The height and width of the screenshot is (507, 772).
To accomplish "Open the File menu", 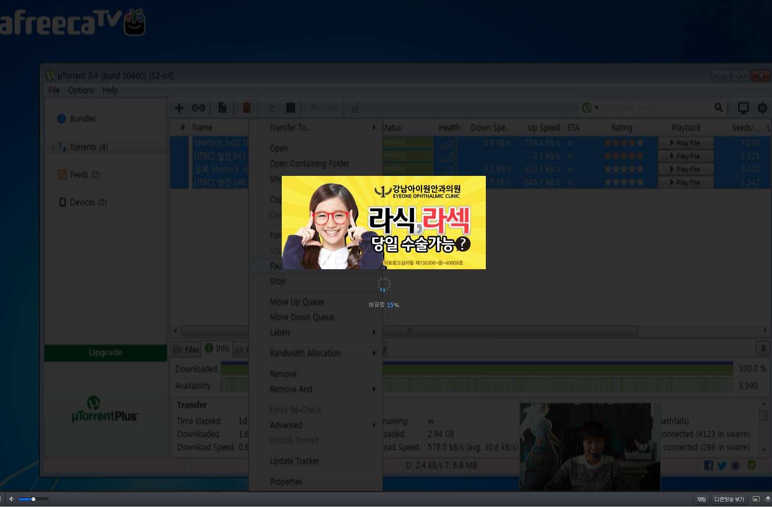I will (x=54, y=90).
